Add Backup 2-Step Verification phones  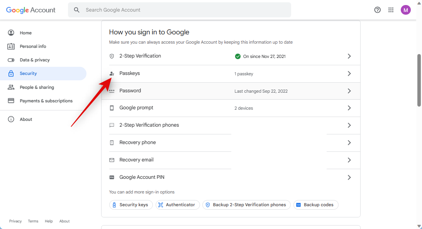[x=246, y=205]
